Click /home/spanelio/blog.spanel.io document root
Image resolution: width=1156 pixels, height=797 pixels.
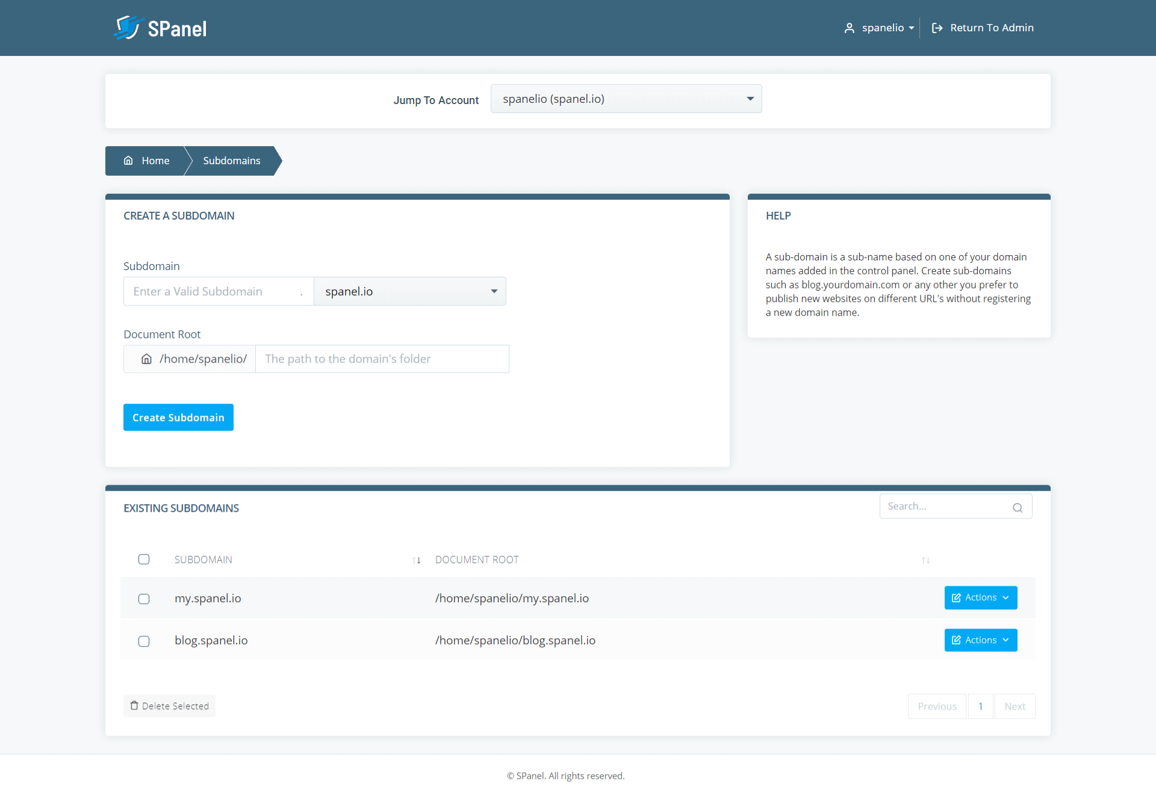[515, 641]
